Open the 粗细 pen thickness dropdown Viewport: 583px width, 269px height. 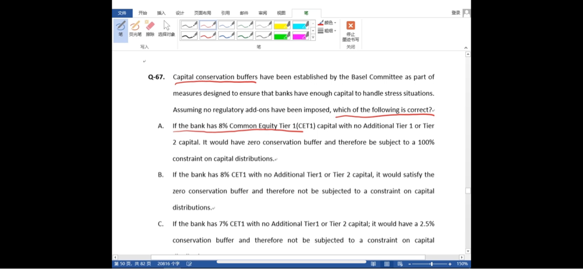[327, 31]
